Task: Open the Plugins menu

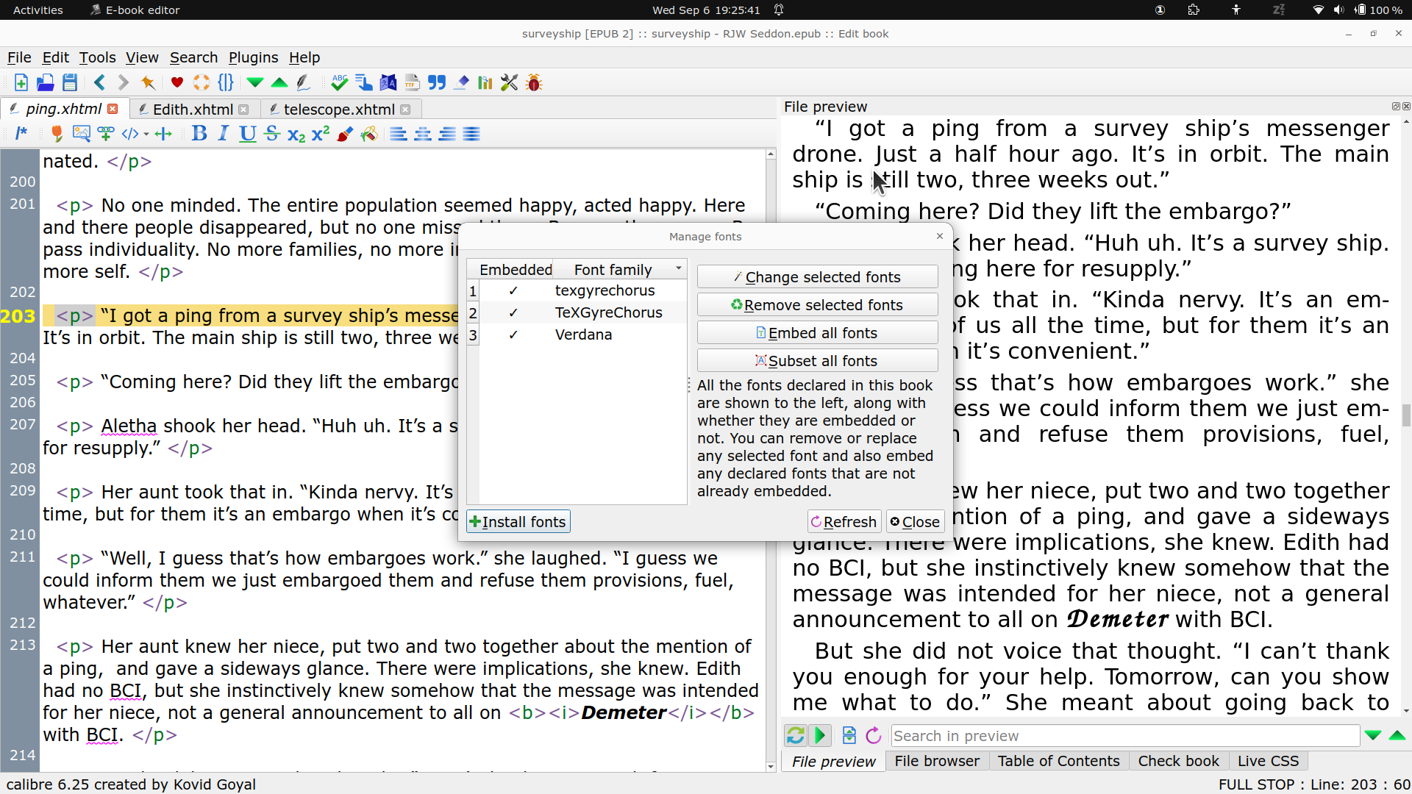Action: [253, 57]
